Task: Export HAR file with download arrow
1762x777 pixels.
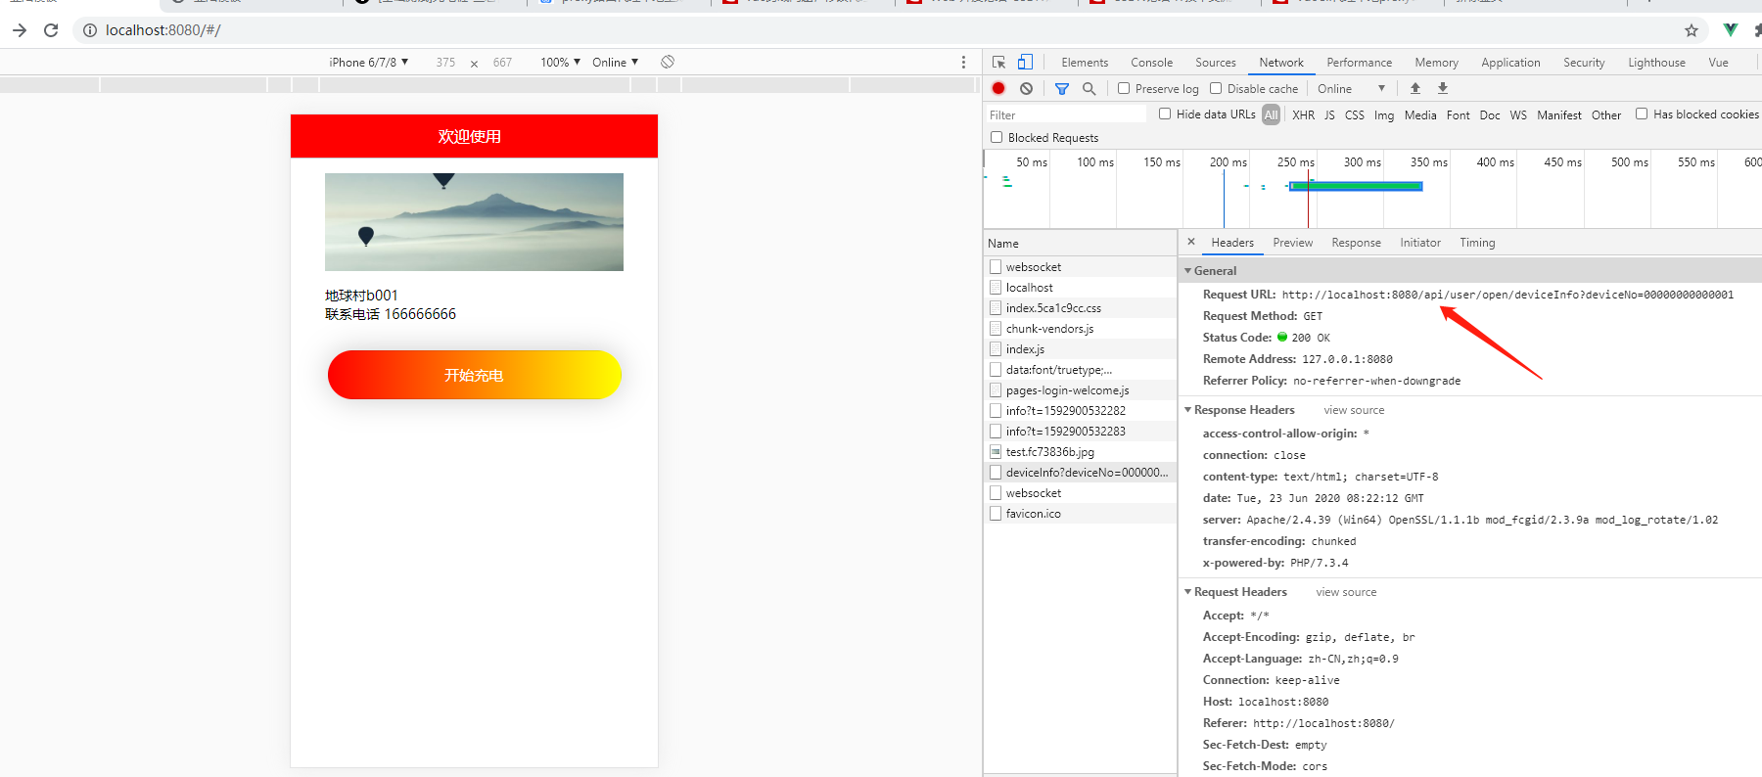Action: pyautogui.click(x=1443, y=88)
